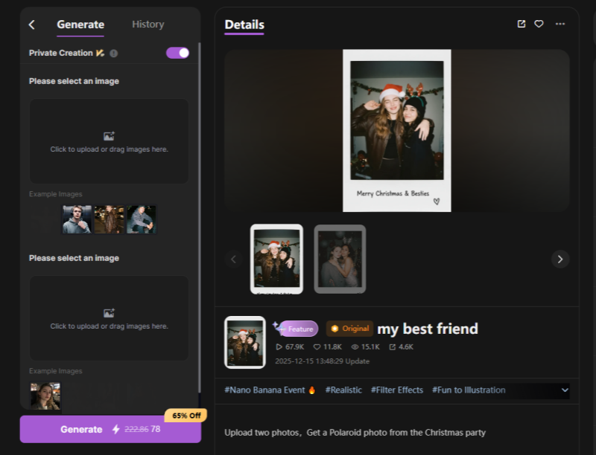
Task: Show previous preview with left arrow
Action: tap(234, 259)
